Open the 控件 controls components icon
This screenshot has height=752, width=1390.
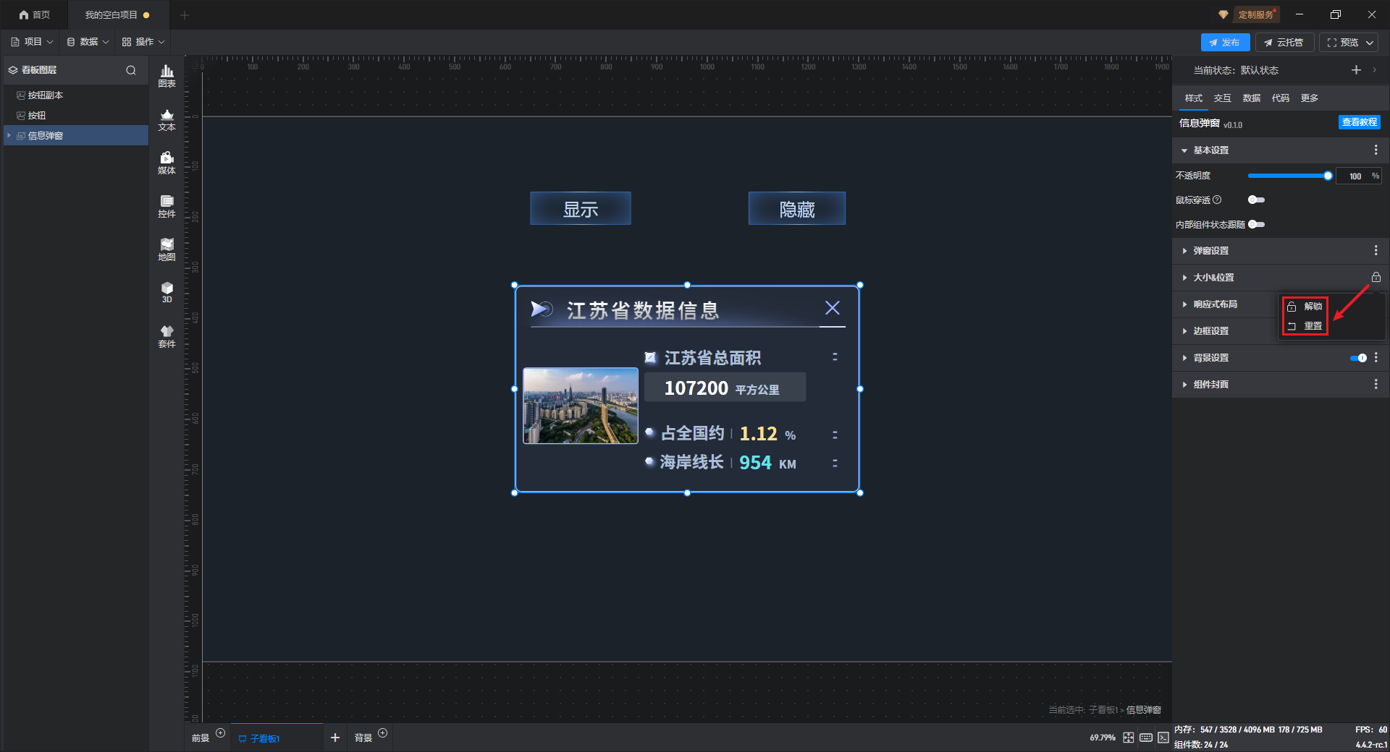(x=167, y=206)
